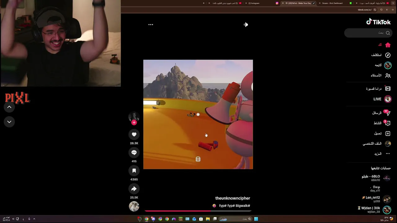Open Activity notifications with the 3 badge
Screen dimensions: 397x223
coord(388,123)
